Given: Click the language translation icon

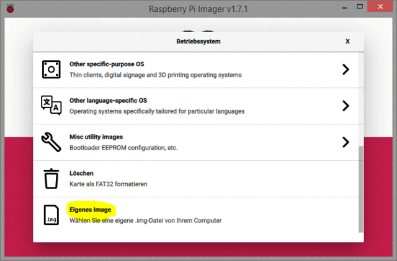Looking at the screenshot, I should (51, 105).
